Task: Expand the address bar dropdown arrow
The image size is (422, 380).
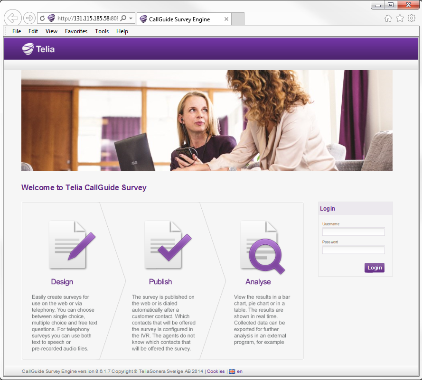Action: (x=131, y=19)
